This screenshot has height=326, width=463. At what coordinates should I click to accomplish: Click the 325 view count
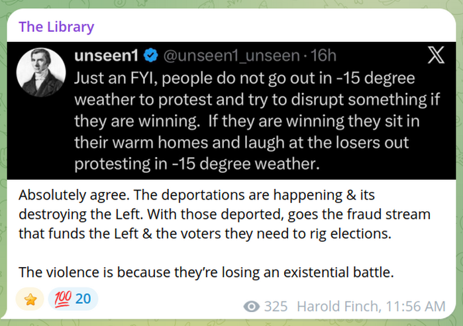pos(276,306)
